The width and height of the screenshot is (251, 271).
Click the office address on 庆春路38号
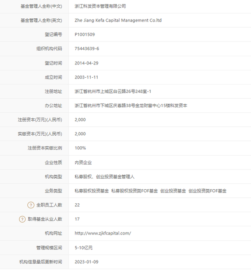[131, 106]
